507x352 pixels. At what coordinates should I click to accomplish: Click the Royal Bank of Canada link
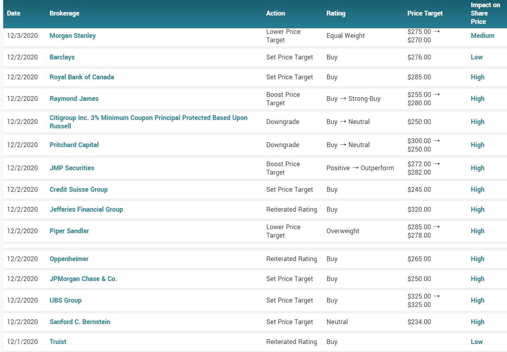(x=82, y=77)
